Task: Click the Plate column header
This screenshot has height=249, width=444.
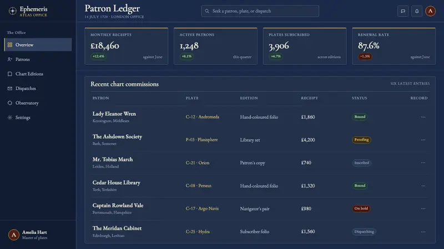Action: coord(192,98)
